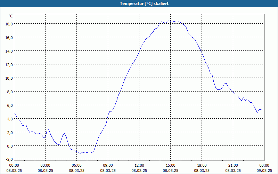
Task: Click the 12:00 time axis label
Action: (139, 166)
